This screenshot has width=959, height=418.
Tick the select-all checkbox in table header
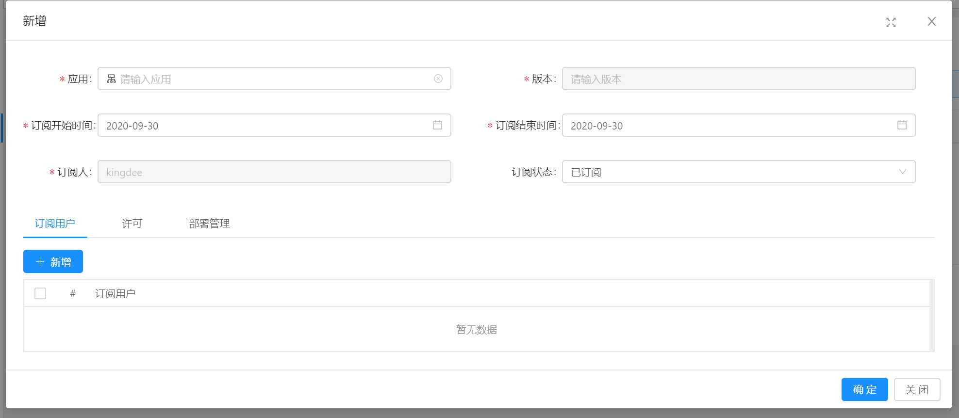tap(40, 293)
